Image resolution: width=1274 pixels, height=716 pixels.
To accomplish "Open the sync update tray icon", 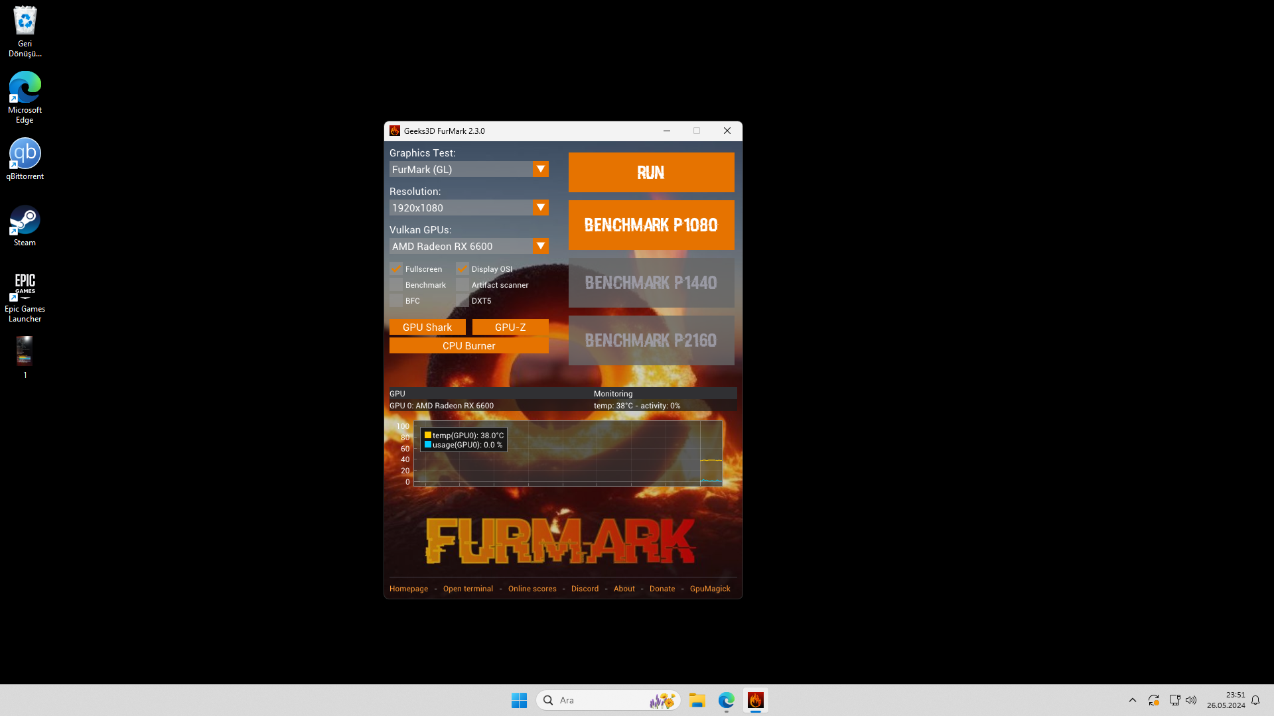I will tap(1154, 700).
